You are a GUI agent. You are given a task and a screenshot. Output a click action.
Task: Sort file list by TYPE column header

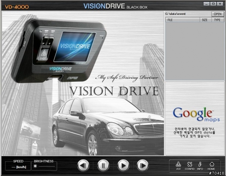218,20
